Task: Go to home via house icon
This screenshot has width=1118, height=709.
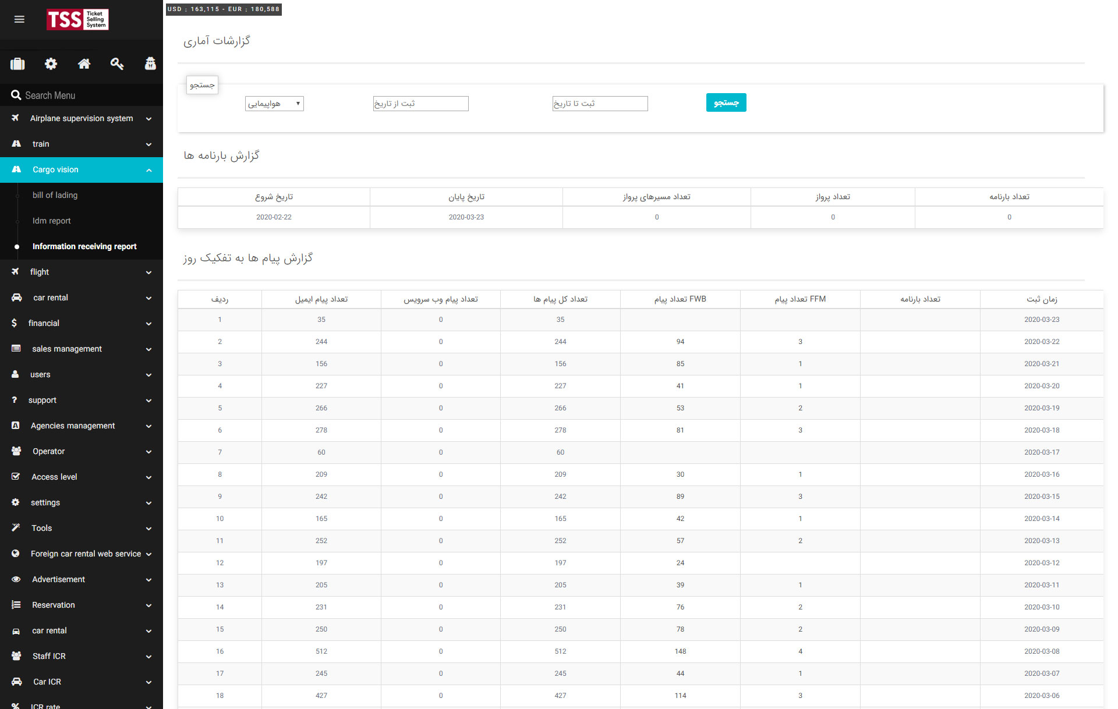Action: pos(84,64)
